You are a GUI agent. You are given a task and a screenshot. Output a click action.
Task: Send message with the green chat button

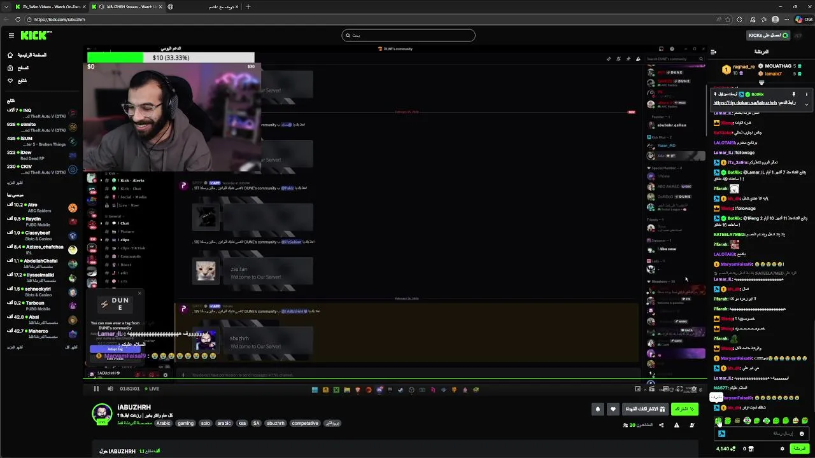798,448
